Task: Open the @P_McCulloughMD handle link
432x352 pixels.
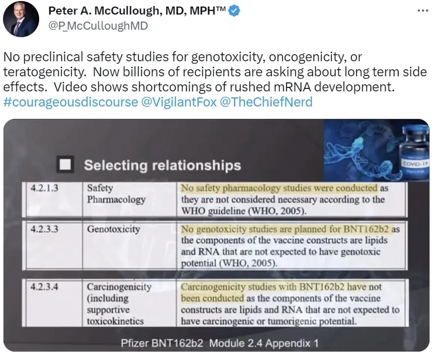Action: 98,26
